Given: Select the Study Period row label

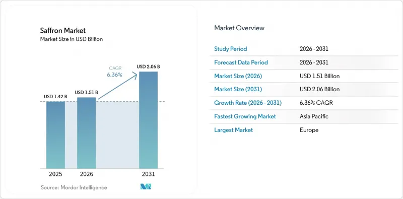Looking at the screenshot, I should [231, 49].
